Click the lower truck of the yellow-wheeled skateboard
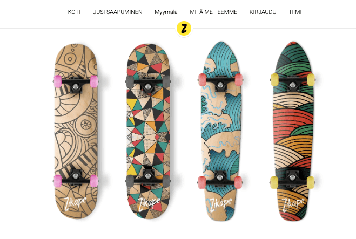 pos(292,180)
